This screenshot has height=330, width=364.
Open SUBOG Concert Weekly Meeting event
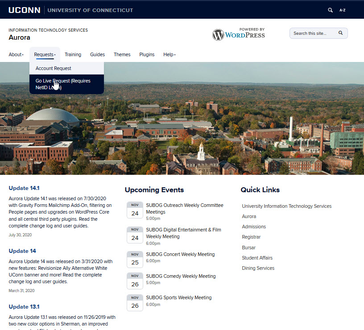180,254
